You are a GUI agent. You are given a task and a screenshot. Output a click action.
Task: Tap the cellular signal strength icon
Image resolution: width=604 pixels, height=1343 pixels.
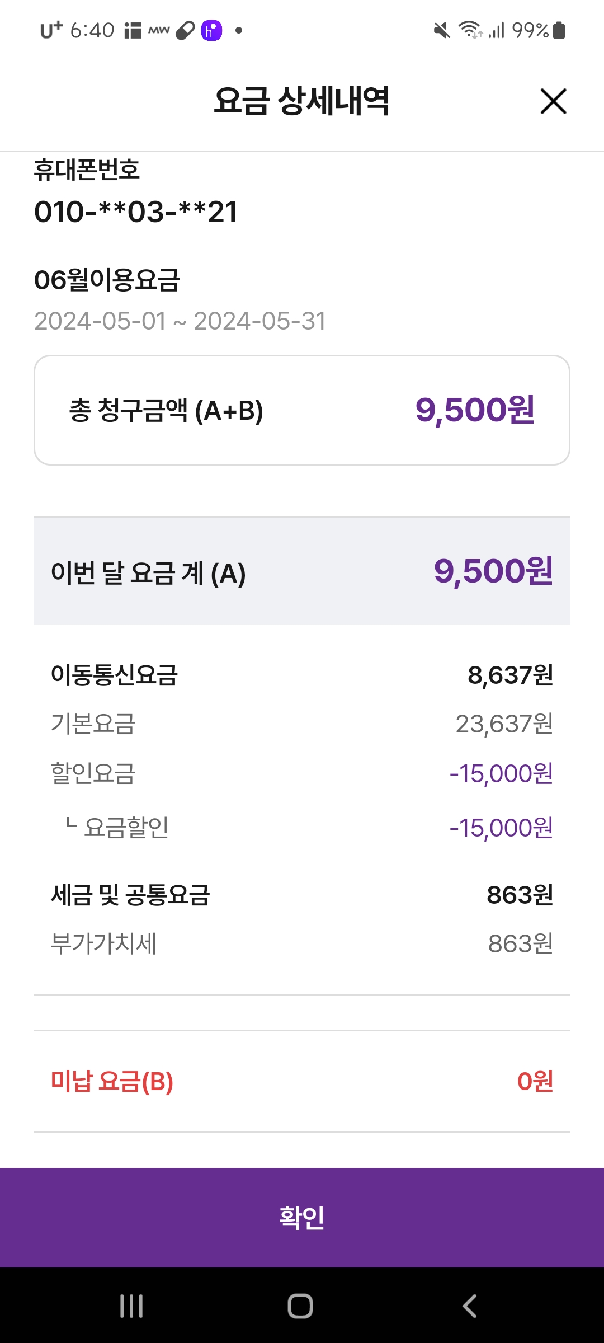pyautogui.click(x=496, y=30)
